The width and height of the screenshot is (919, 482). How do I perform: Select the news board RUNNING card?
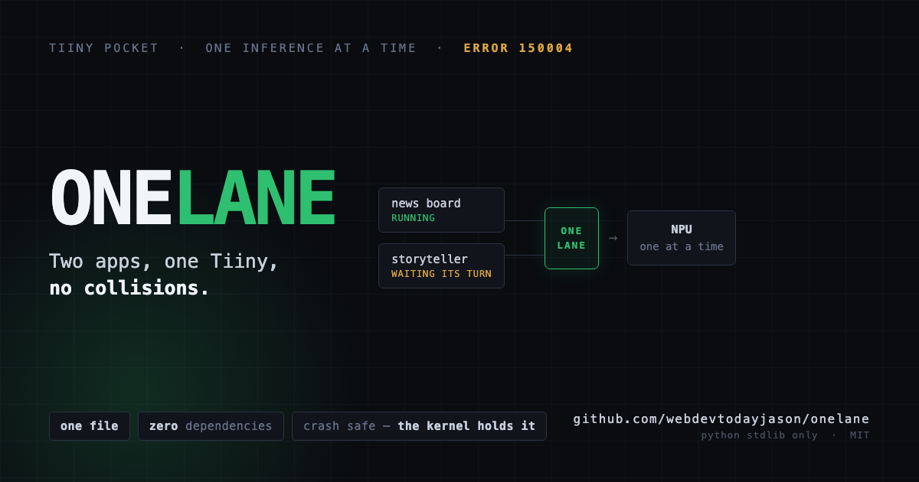tap(441, 210)
